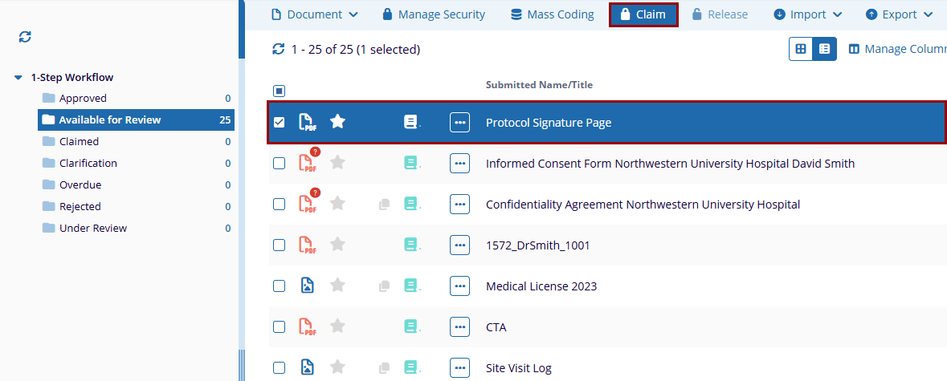The height and width of the screenshot is (381, 947).
Task: Expand the Import dropdown
Action: 807,14
